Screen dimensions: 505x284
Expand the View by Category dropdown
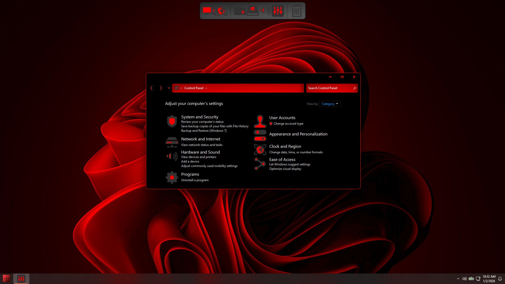tap(330, 104)
